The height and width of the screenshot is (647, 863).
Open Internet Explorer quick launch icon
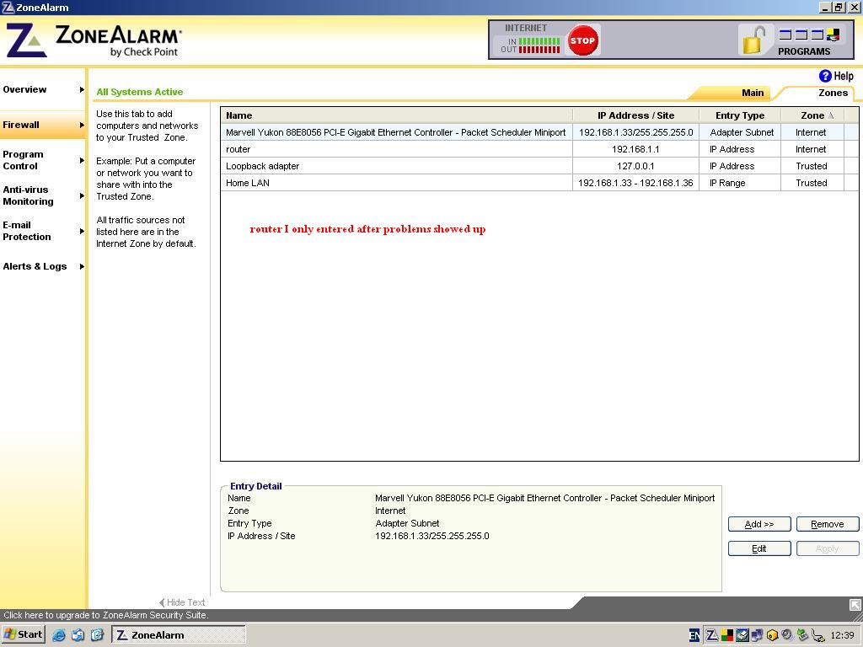(59, 635)
